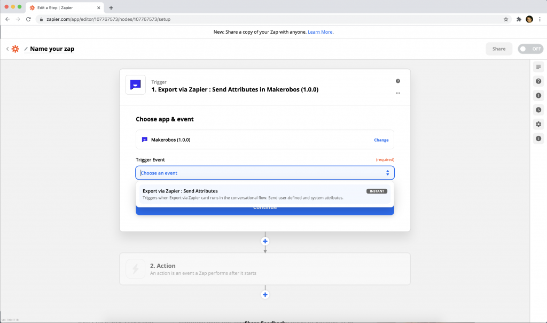This screenshot has height=323, width=547.
Task: Go back in browser history
Action: click(7, 19)
